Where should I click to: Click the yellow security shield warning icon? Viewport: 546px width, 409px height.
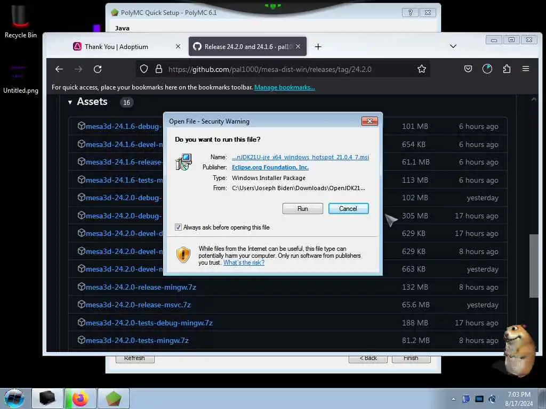click(183, 255)
